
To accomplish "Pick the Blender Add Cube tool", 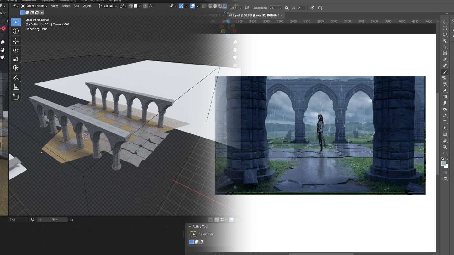I will pyautogui.click(x=16, y=97).
